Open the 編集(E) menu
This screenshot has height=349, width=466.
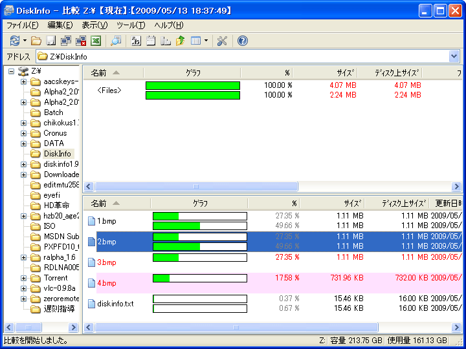60,25
